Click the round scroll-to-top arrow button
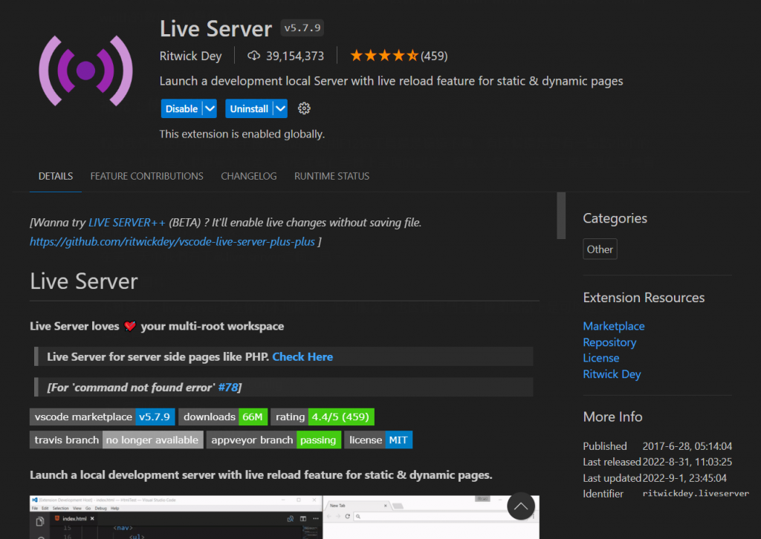Screen dimensions: 761x539 click(x=521, y=506)
